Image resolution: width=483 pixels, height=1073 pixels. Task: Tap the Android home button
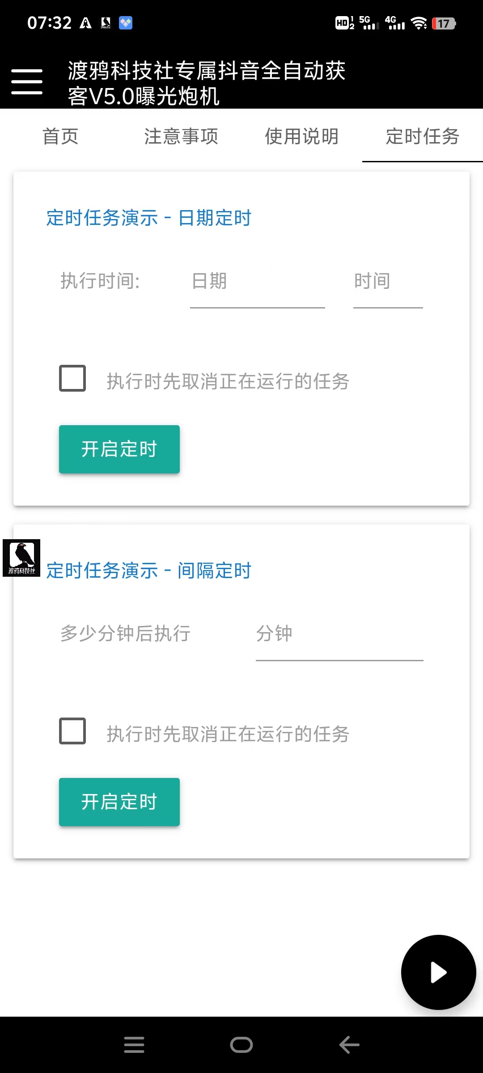coord(241,1045)
